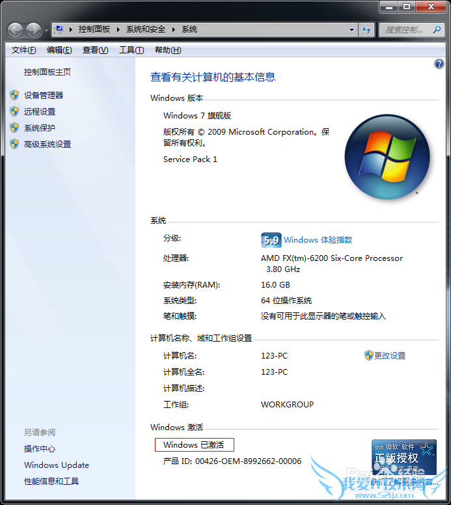
Task: Click the search magnifier icon
Action: click(437, 30)
